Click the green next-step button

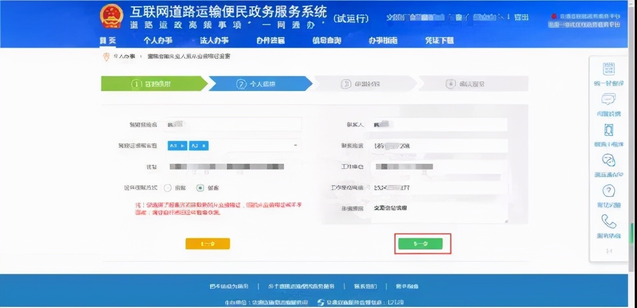coord(420,243)
